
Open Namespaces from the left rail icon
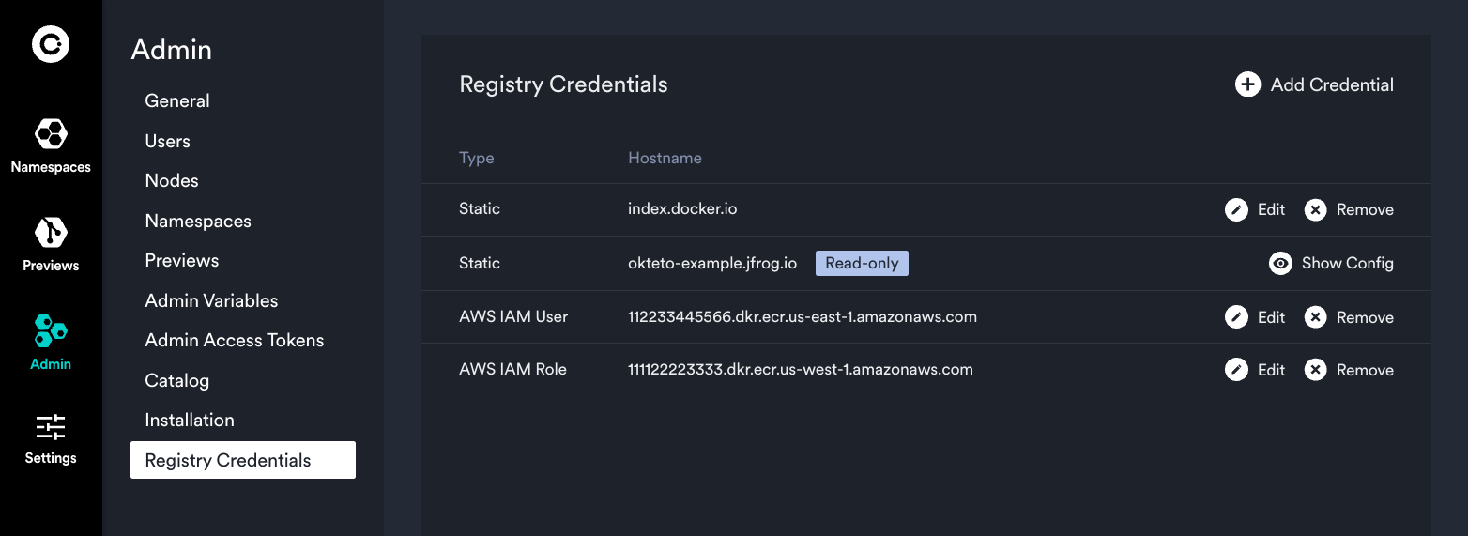tap(51, 133)
